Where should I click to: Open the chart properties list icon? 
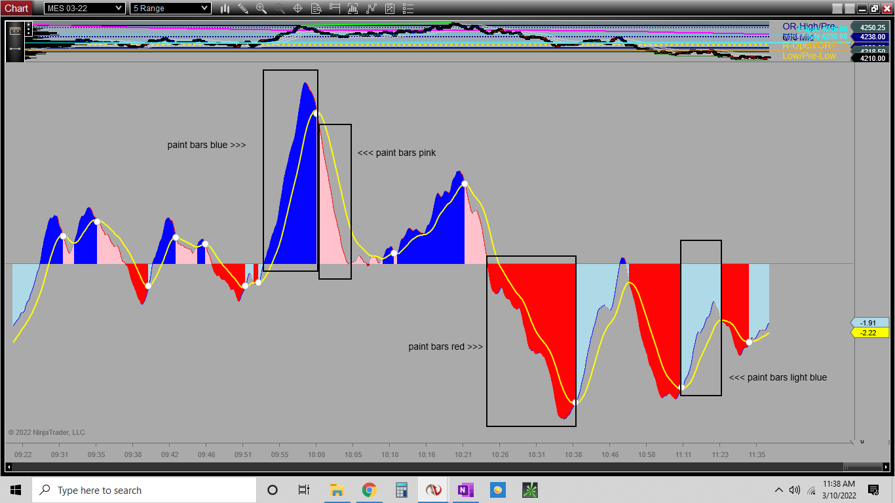point(408,9)
